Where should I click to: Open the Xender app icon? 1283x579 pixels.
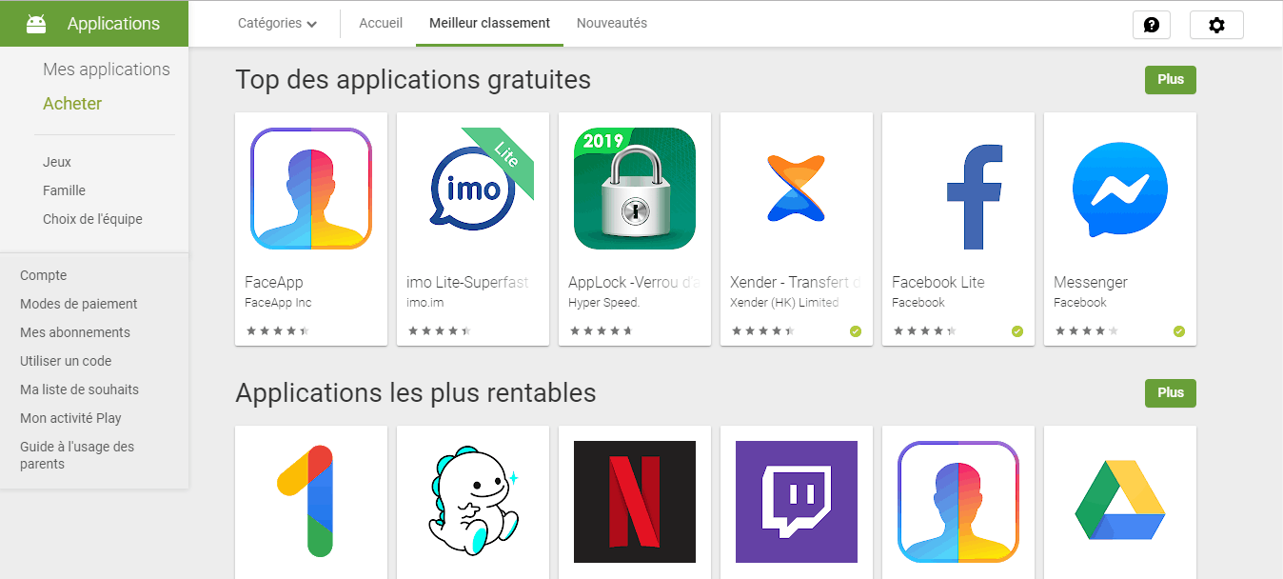click(797, 189)
